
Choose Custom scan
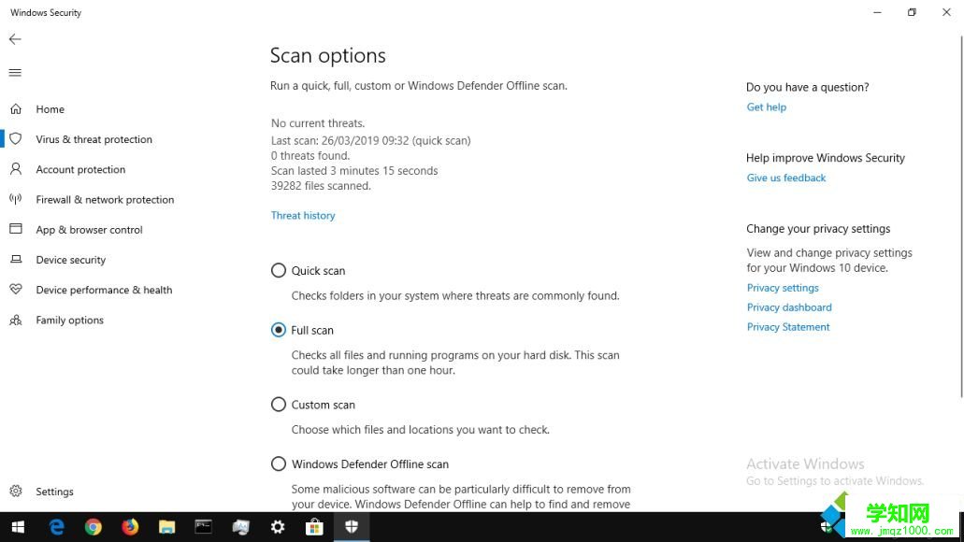279,404
